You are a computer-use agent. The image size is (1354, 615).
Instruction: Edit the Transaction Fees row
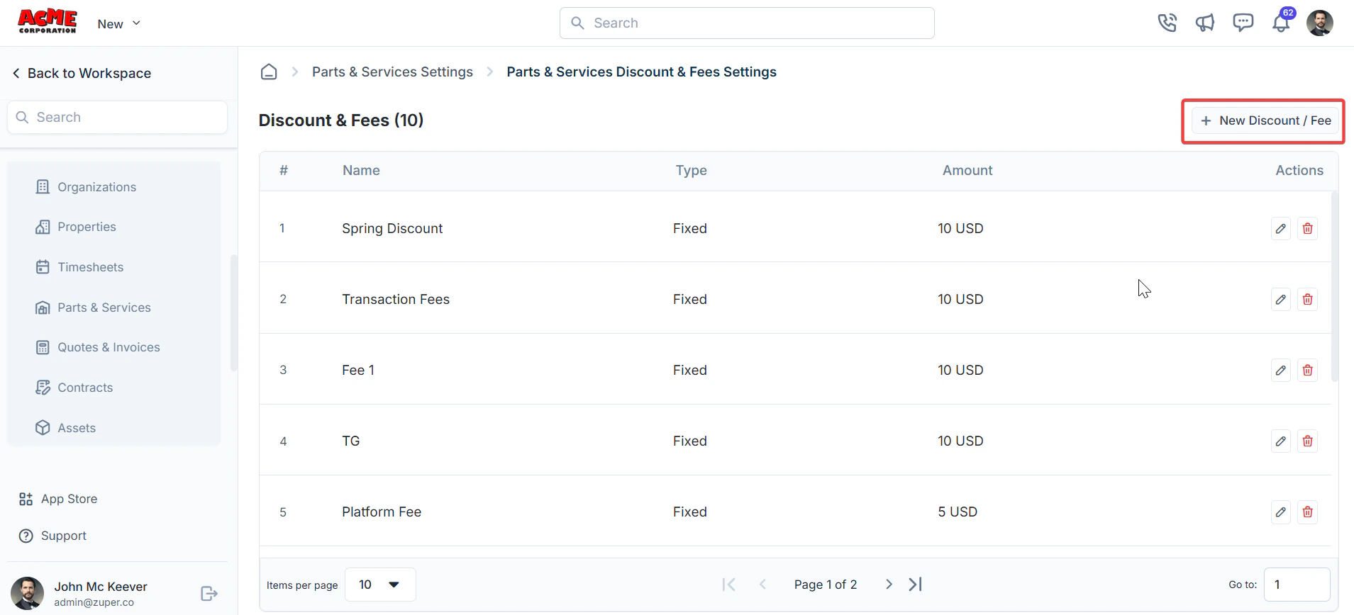(x=1281, y=299)
